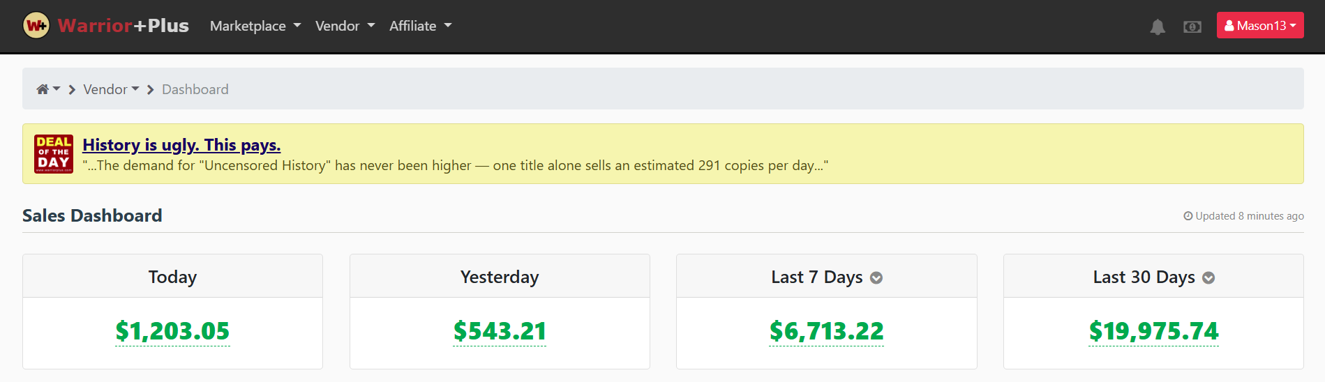
Task: Click the money bill icon in navbar
Action: click(1192, 26)
